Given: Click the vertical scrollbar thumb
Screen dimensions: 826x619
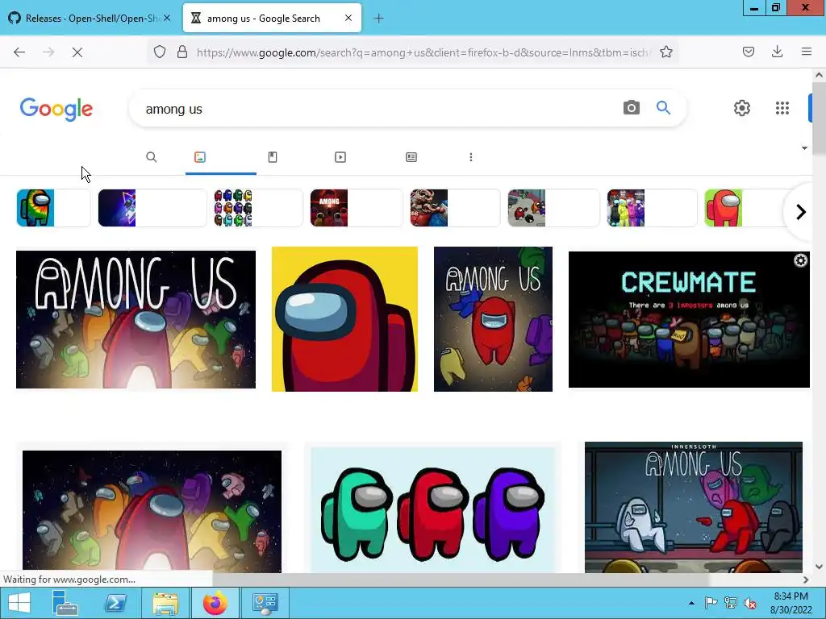Looking at the screenshot, I should click(819, 117).
